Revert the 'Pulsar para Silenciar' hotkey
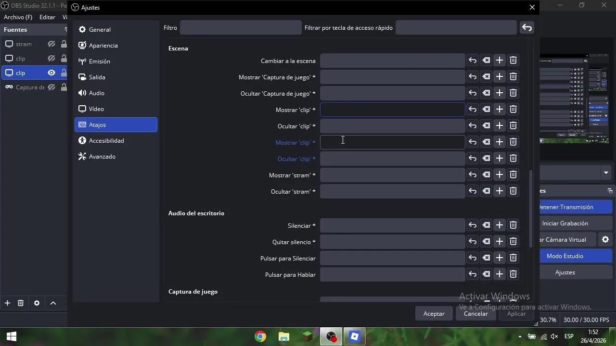This screenshot has width=616, height=346. pyautogui.click(x=473, y=258)
